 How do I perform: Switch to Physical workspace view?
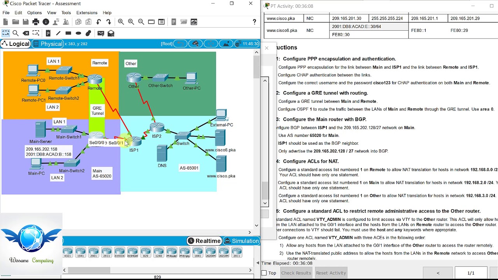point(48,44)
